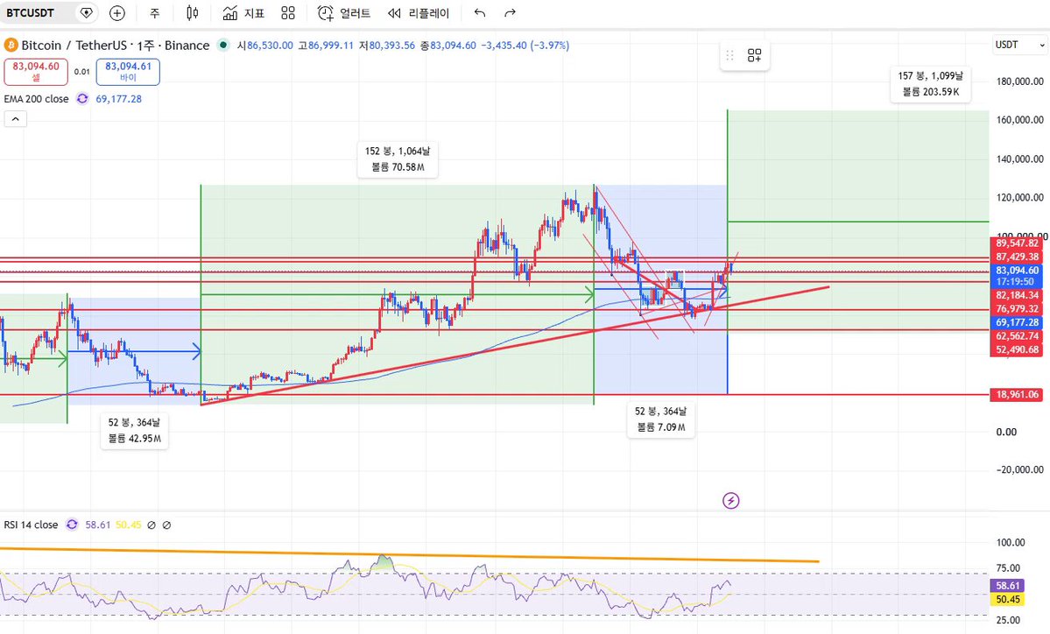The height and width of the screenshot is (634, 1050).
Task: Click the green market status dot
Action: pyautogui.click(x=223, y=45)
